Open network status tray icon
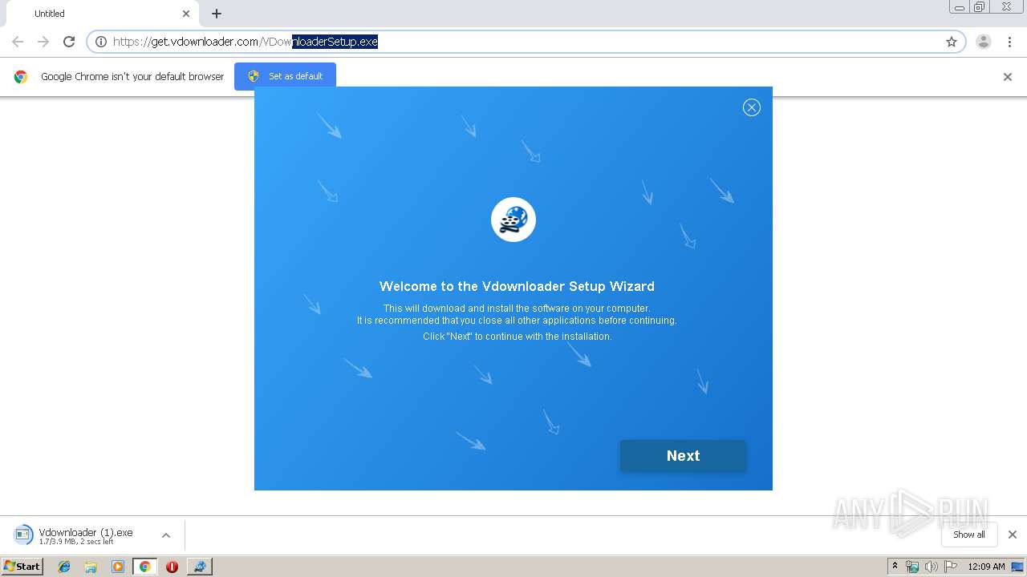This screenshot has height=577, width=1027. [x=912, y=567]
